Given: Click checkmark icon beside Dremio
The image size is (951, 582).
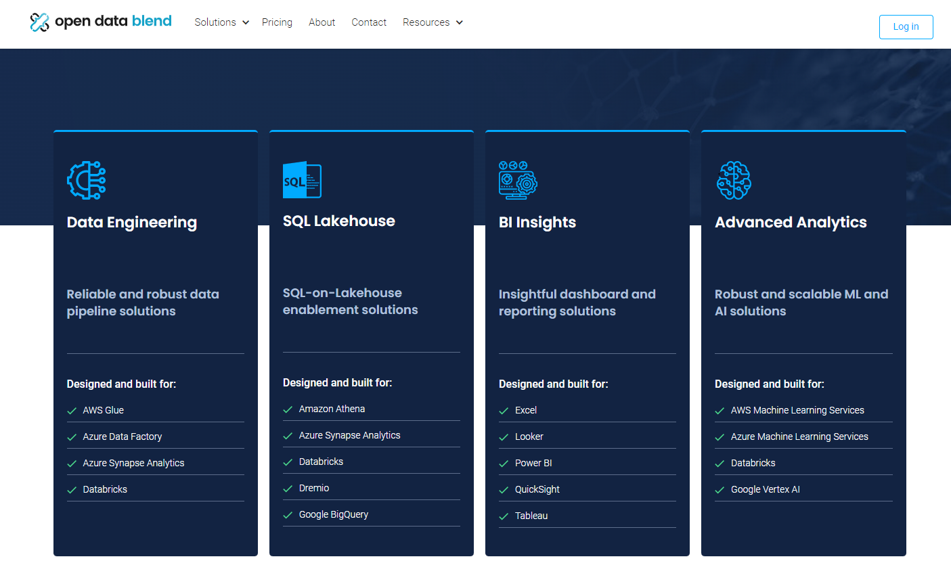Looking at the screenshot, I should [288, 489].
